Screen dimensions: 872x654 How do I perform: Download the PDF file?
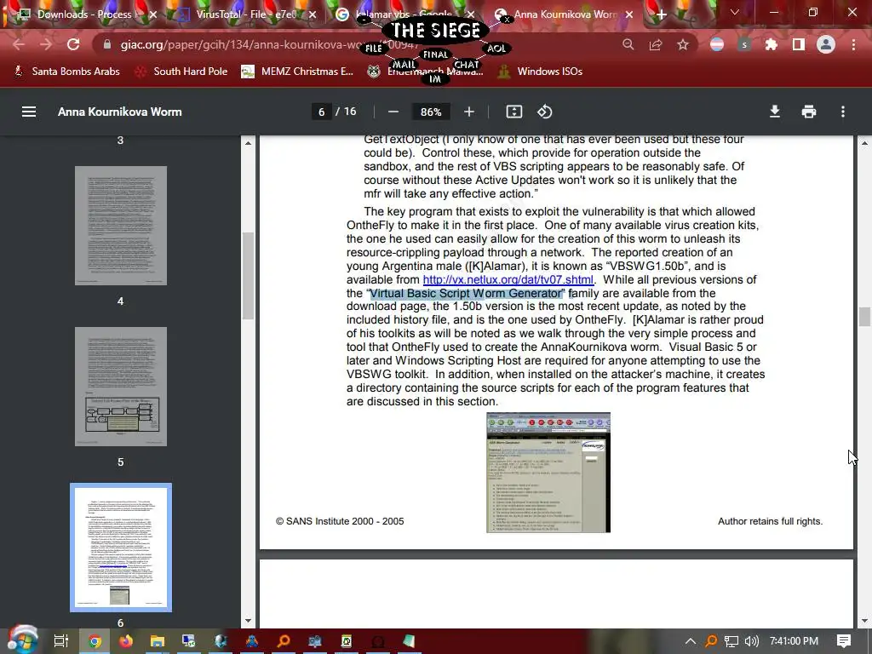(x=775, y=112)
